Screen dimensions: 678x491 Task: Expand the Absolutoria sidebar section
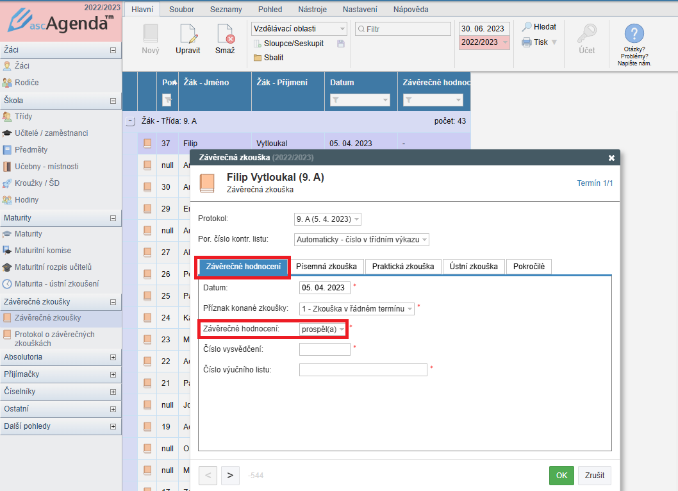click(x=113, y=357)
